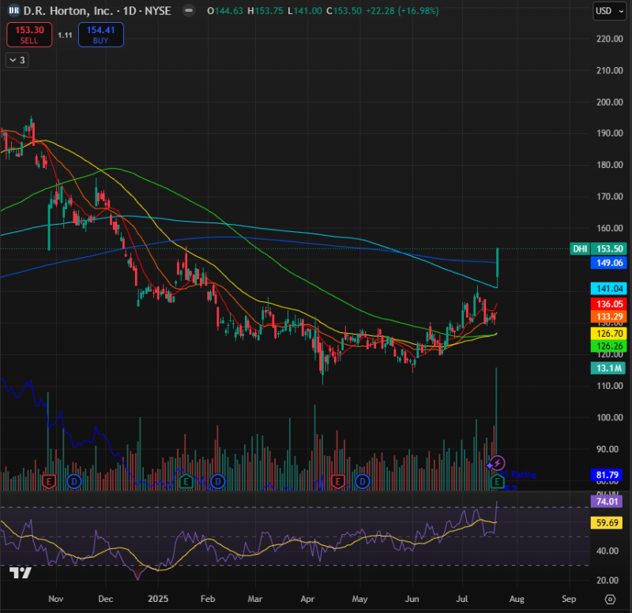Click the green earnings E marker near February
632x613 pixels.
[186, 480]
